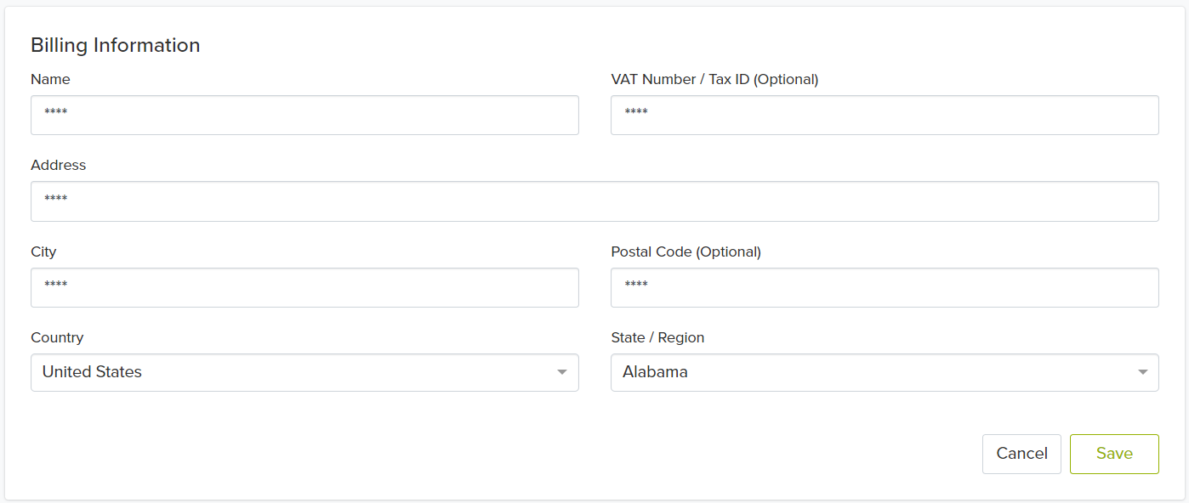Click into the Address input field
This screenshot has height=503, width=1189.
point(594,201)
